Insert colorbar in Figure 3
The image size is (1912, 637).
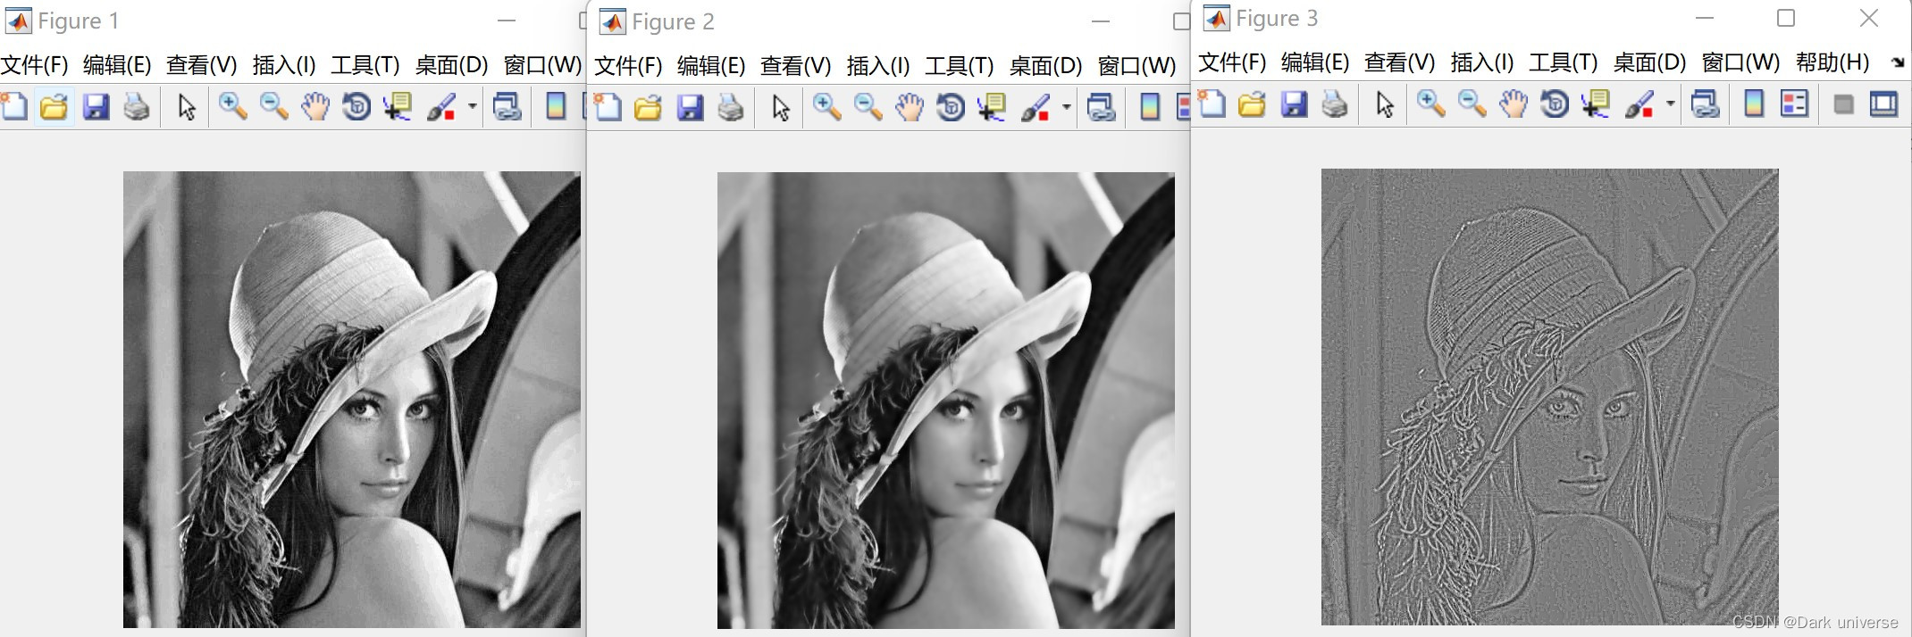click(1754, 104)
